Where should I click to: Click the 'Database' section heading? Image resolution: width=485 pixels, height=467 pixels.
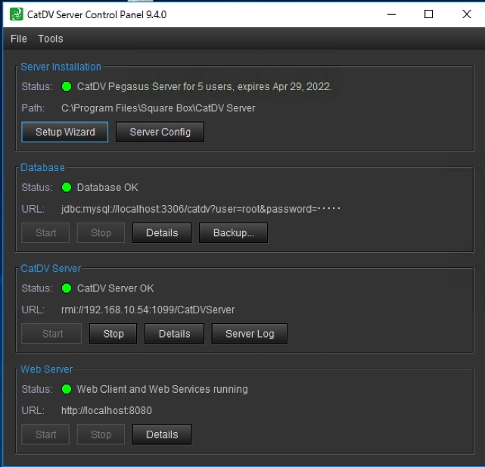click(x=42, y=167)
